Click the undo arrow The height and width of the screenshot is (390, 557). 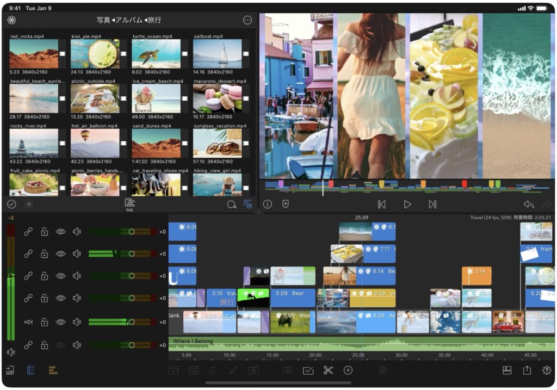click(528, 205)
